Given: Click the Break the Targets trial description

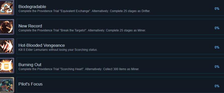Looking at the screenshot, I should 82,30.
